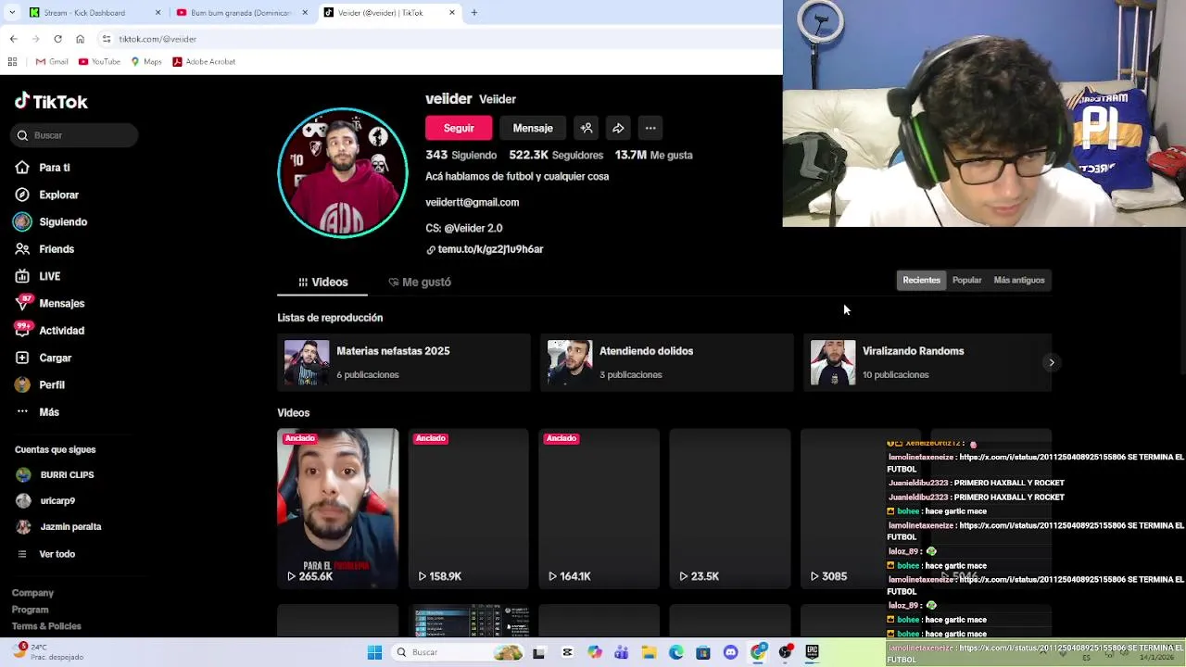Open the YouTube bookmark
Image resolution: width=1186 pixels, height=667 pixels.
pos(99,62)
